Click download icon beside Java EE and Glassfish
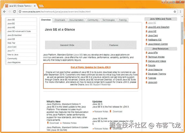Screen dimensions: 185x133 (146, 27)
